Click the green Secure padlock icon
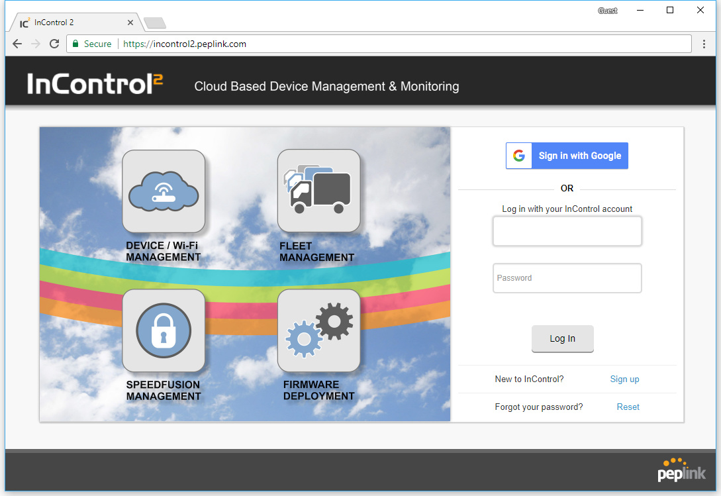 coord(76,44)
